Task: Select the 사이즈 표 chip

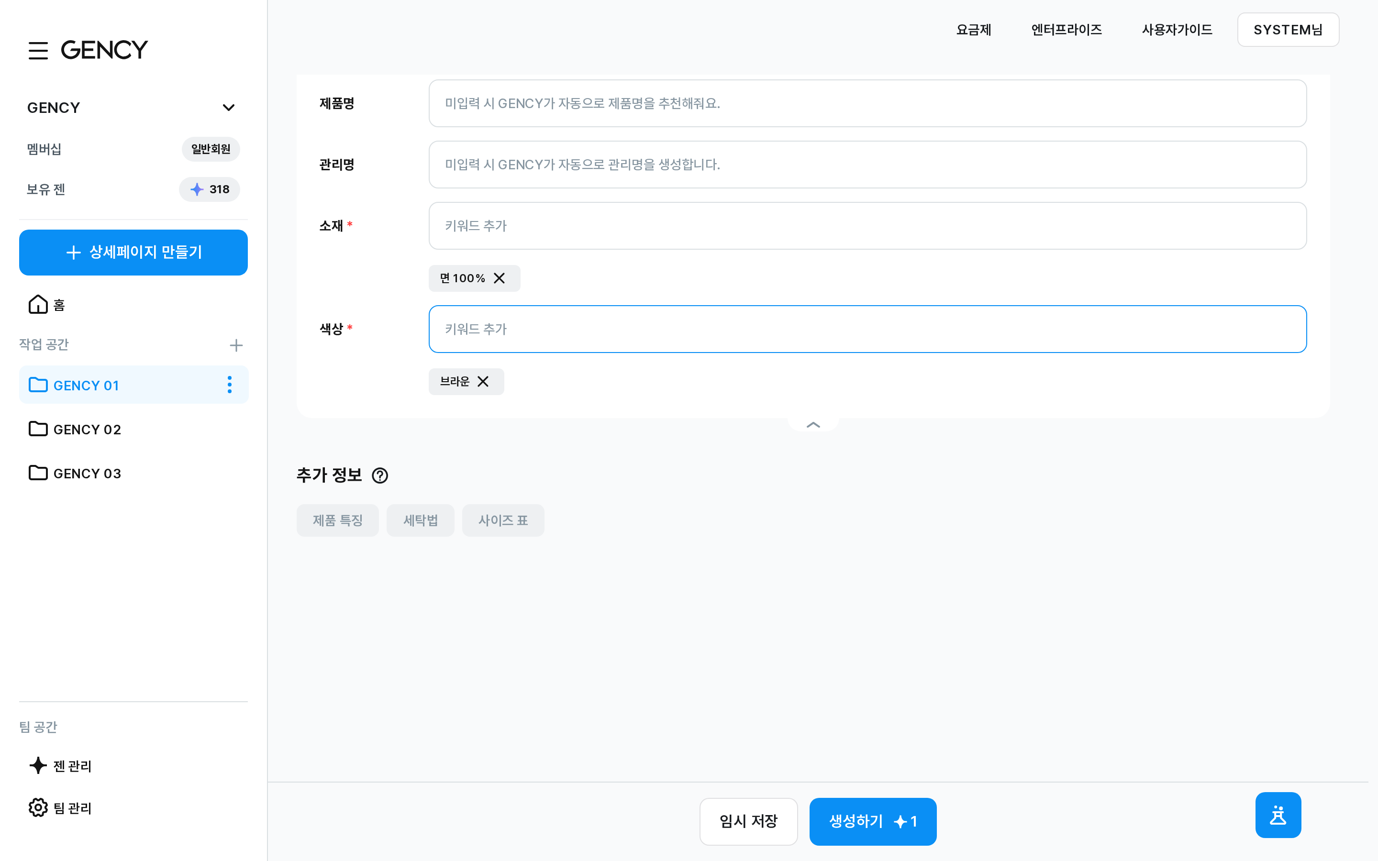Action: point(503,520)
